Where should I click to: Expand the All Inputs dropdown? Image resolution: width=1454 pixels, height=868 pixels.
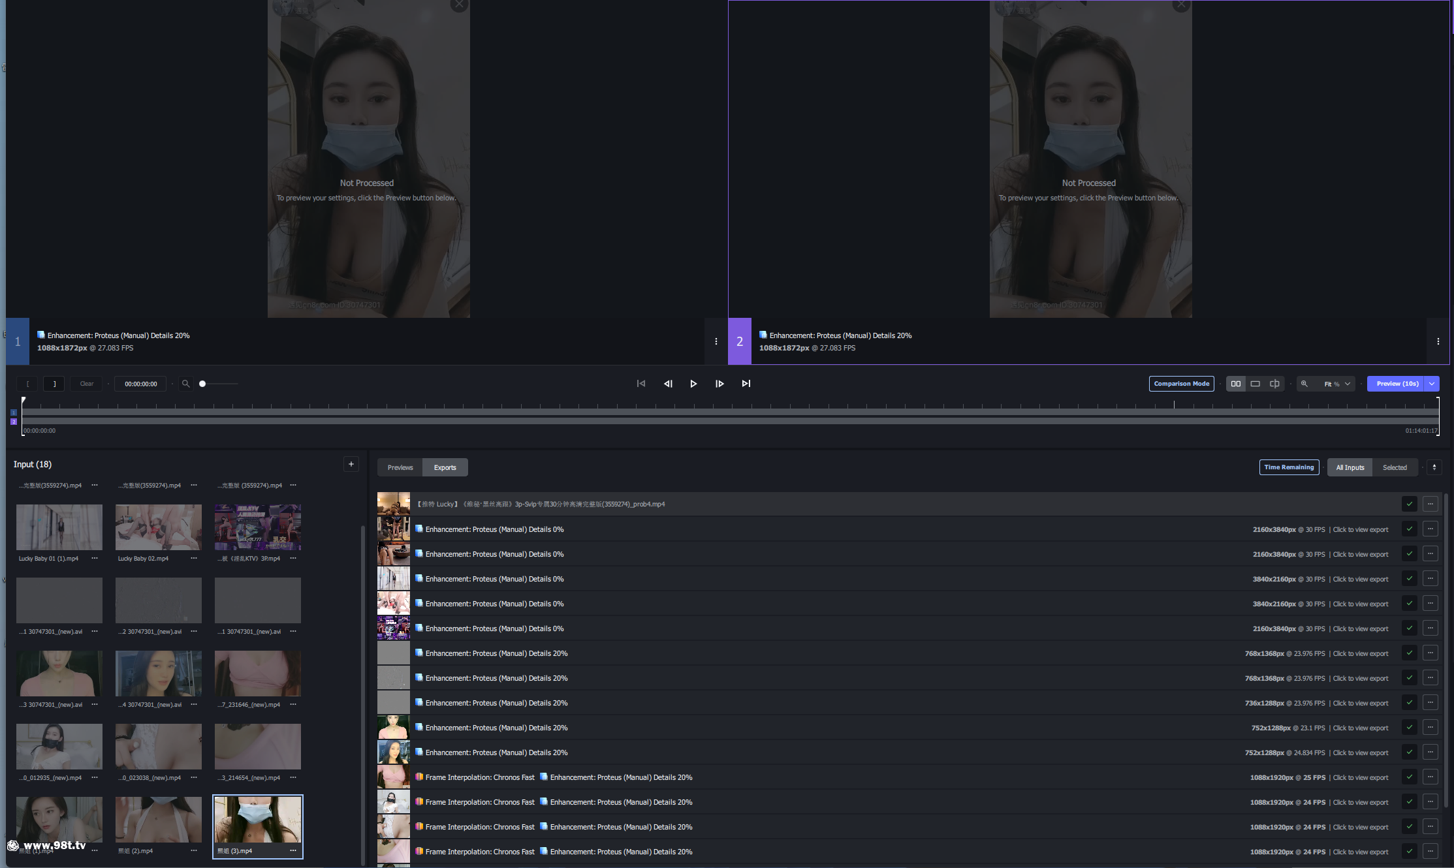tap(1350, 467)
